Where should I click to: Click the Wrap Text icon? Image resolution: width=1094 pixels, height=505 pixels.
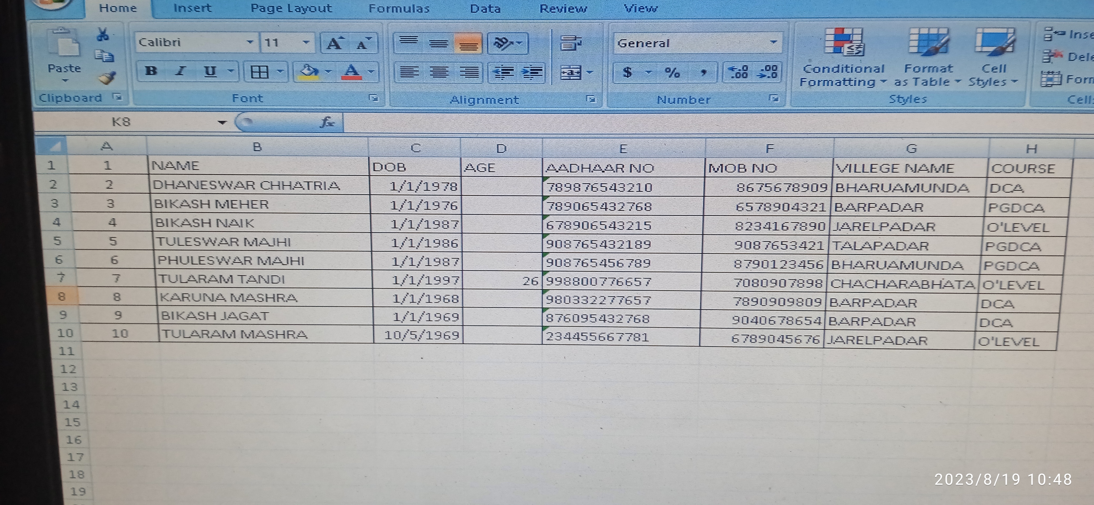click(570, 43)
